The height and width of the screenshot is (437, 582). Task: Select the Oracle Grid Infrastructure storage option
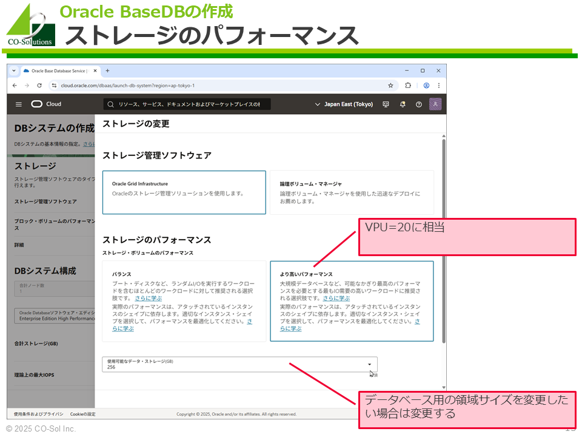tap(184, 192)
